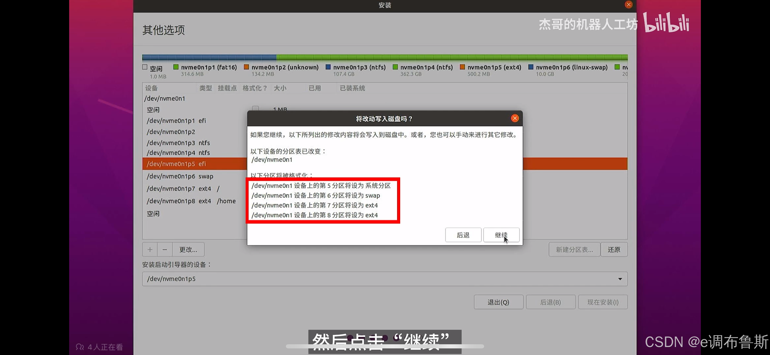Viewport: 770px width, 355px height.
Task: Click the plus icon to add a partition
Action: (x=150, y=249)
